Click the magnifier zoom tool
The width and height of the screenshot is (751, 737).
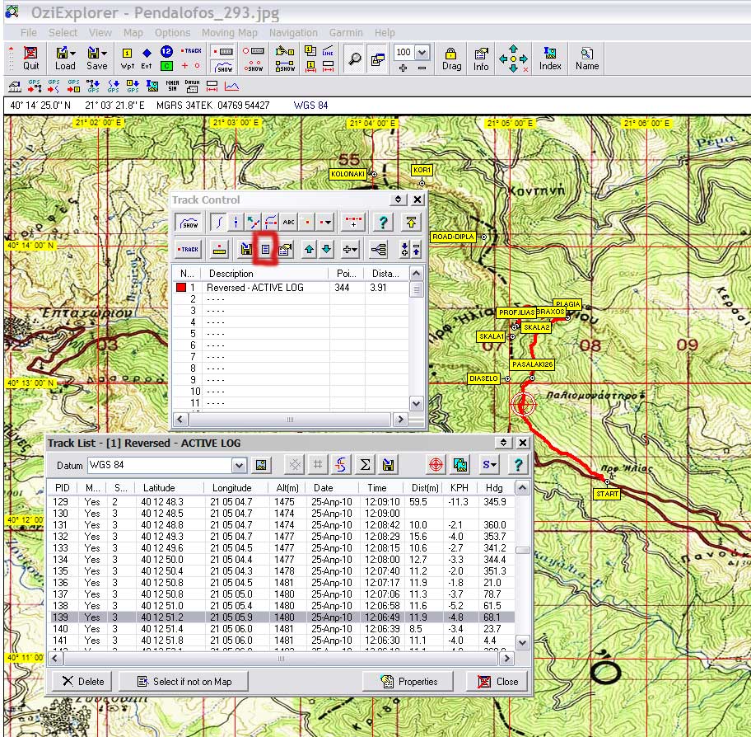point(355,59)
